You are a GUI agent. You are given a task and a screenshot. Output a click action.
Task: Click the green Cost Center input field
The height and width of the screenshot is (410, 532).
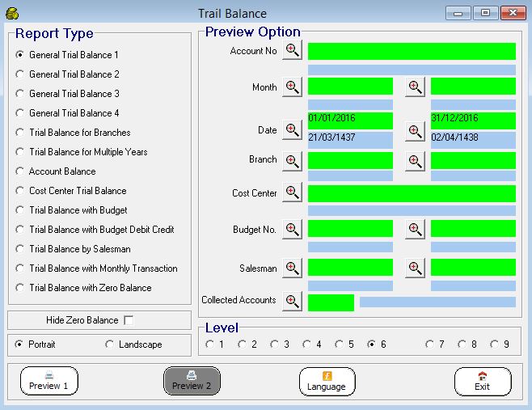[x=411, y=193]
